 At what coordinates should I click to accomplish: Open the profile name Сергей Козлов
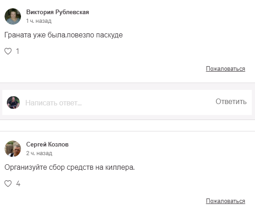click(47, 144)
